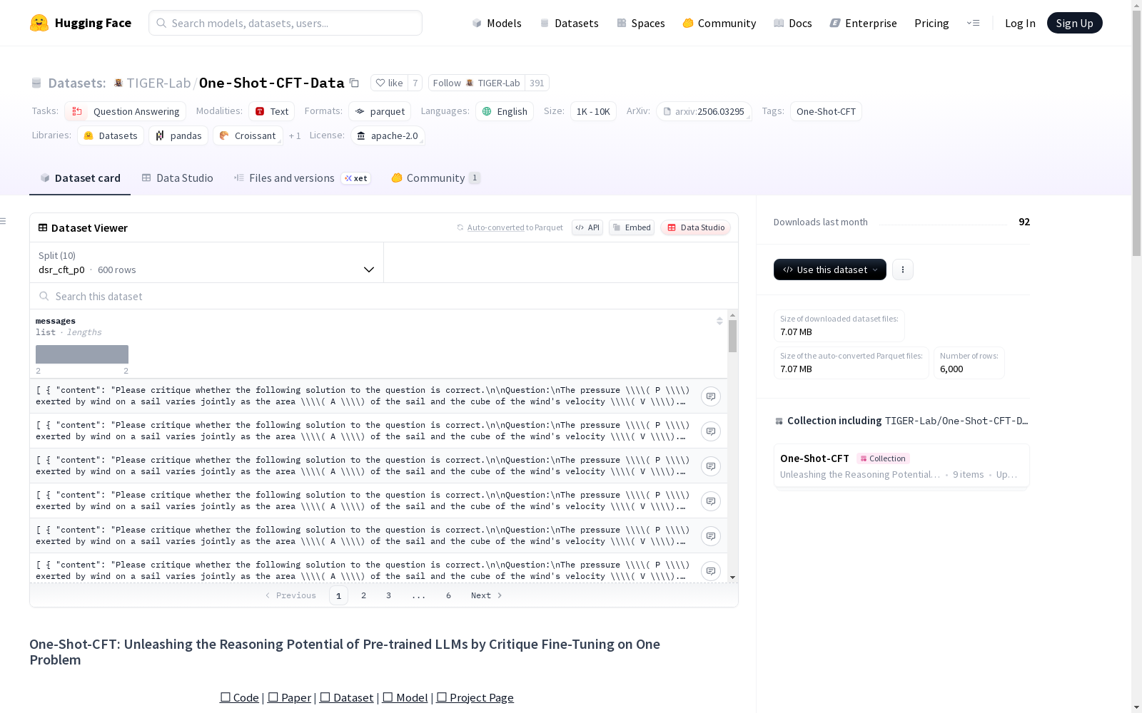
Task: Toggle the left sidebar outline icon
Action: click(4, 221)
